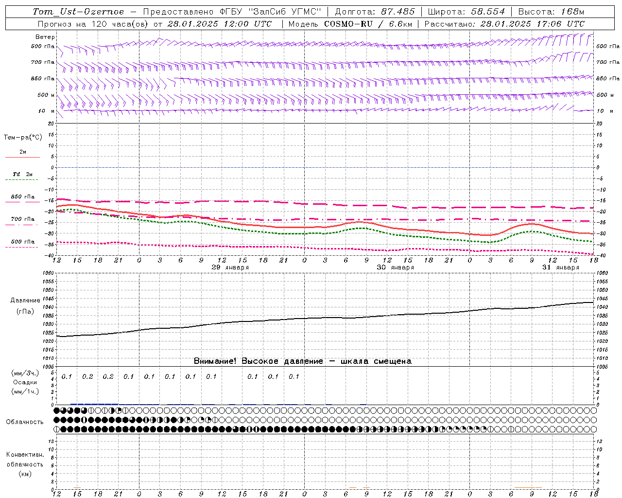Click the Широта: 58.554 value
622x498 pixels.
(466, 12)
